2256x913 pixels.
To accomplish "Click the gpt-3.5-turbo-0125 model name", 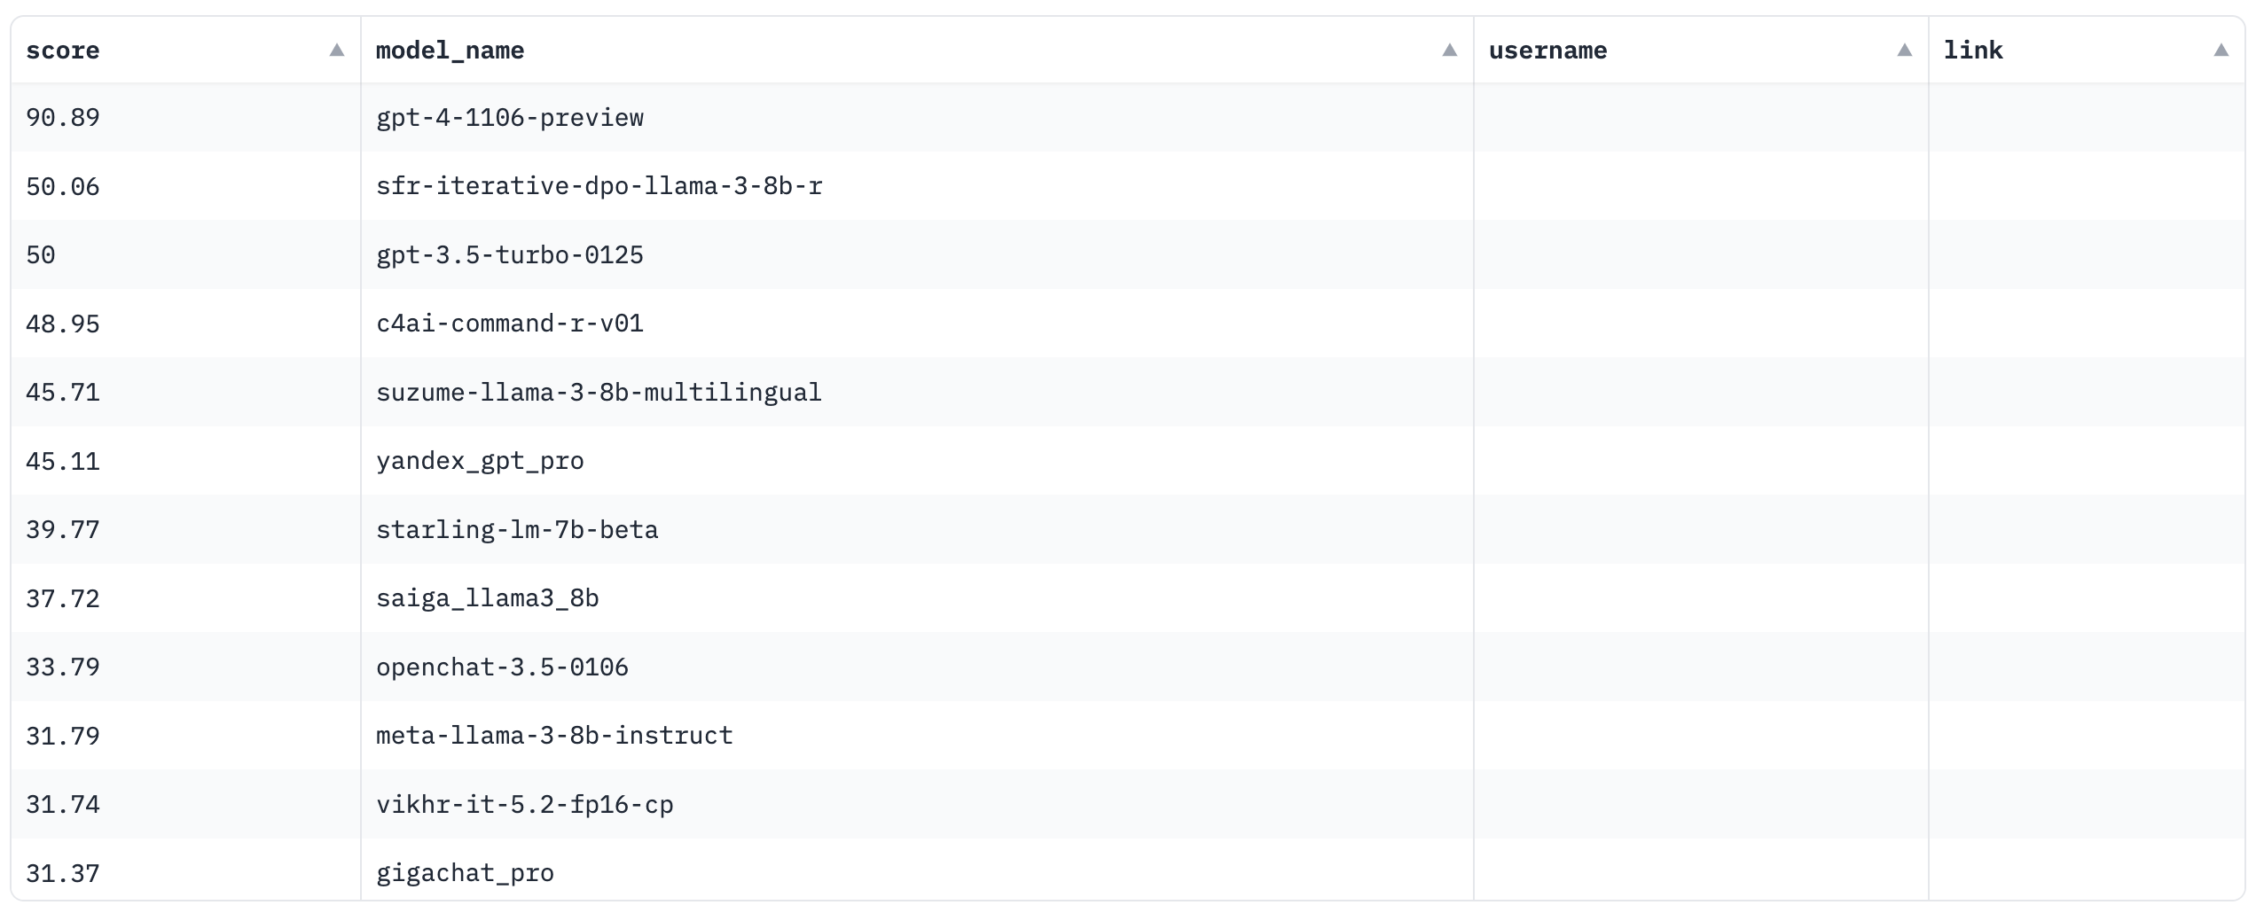I will [x=510, y=255].
